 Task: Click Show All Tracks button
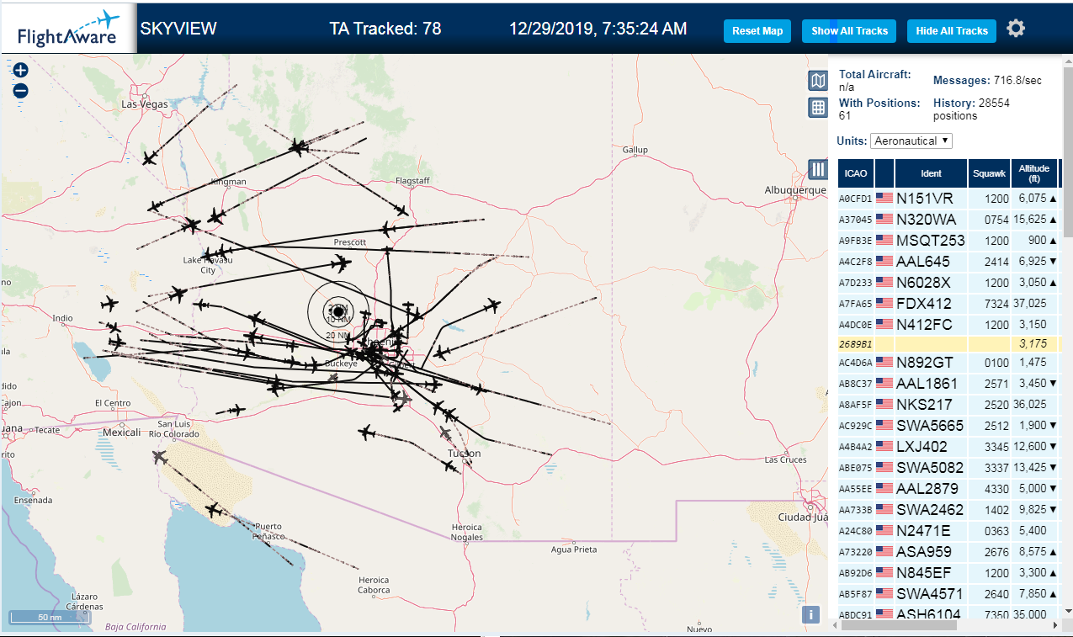[849, 31]
